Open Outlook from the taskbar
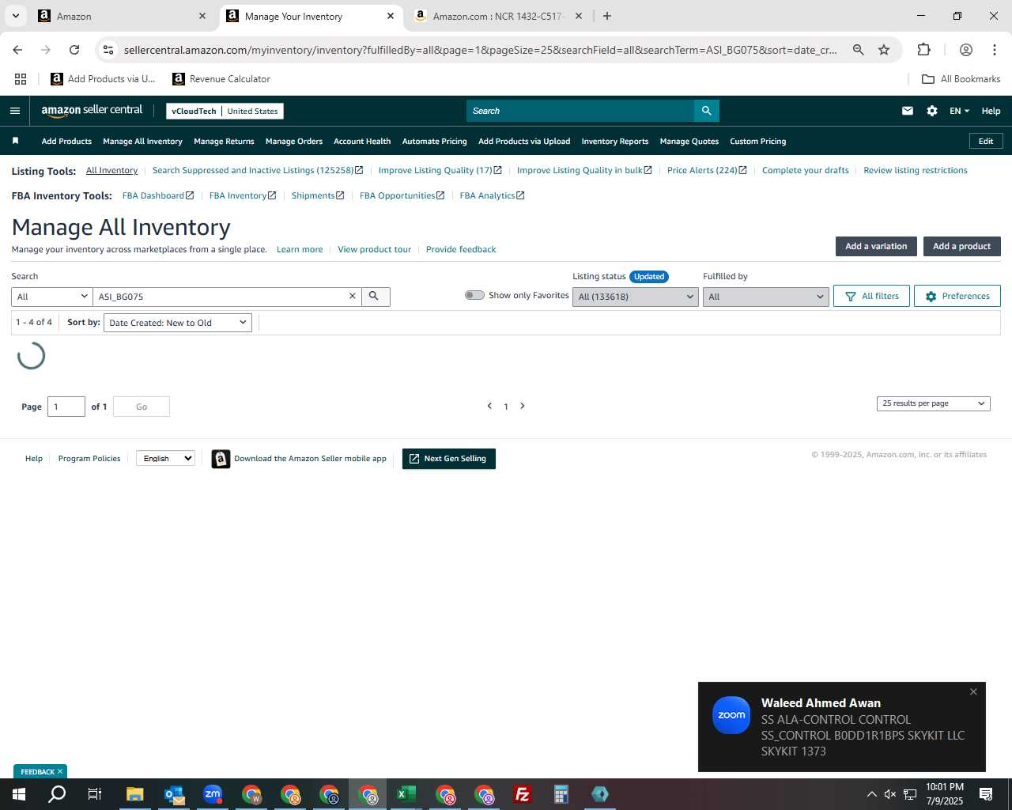 coord(174,794)
